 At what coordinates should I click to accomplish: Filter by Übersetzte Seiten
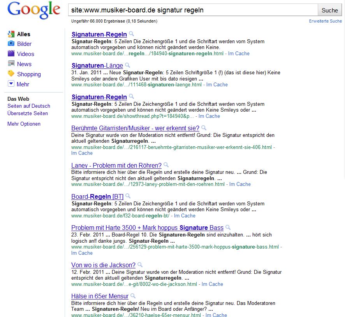click(x=28, y=113)
